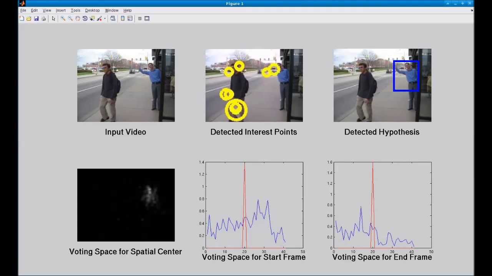Click the New Figure toolbar icon

tap(22, 18)
